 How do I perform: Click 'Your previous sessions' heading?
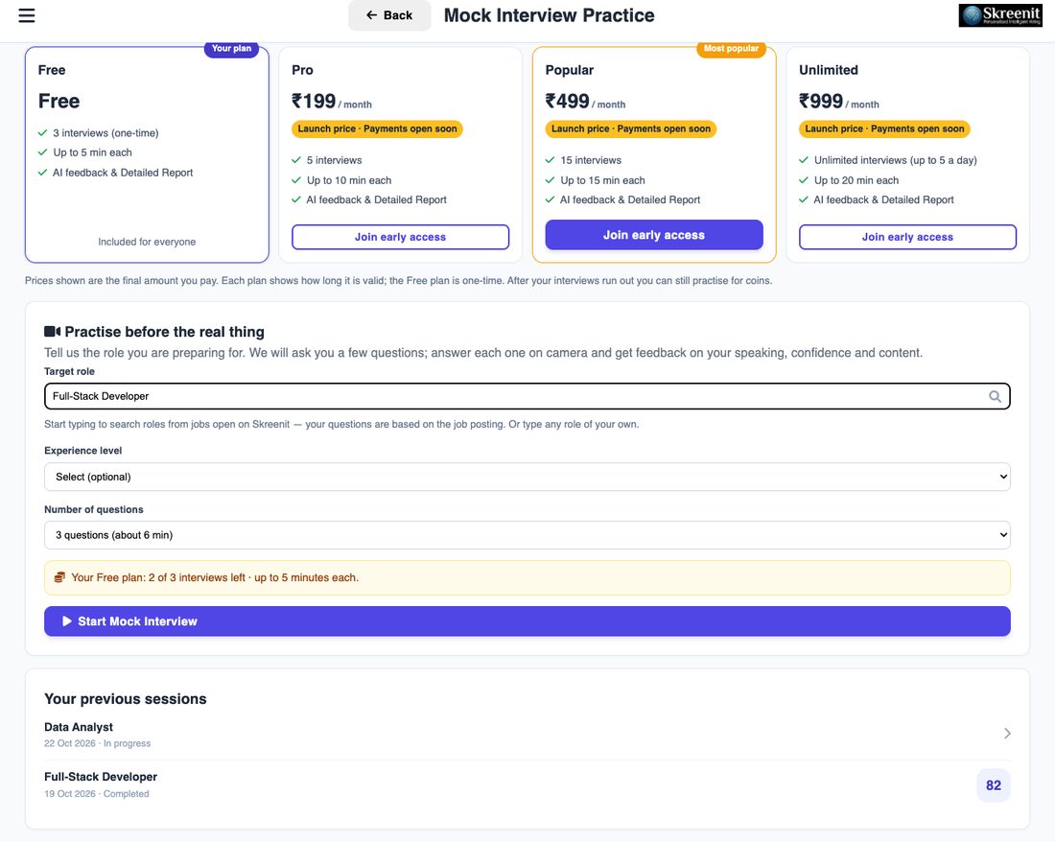[x=125, y=699]
